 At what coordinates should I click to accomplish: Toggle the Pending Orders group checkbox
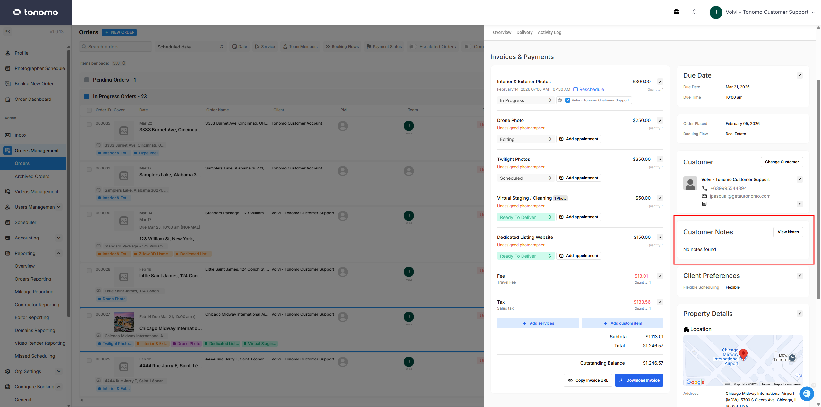pos(87,80)
